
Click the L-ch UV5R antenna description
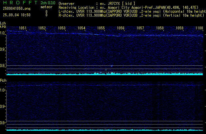tap(132, 11)
